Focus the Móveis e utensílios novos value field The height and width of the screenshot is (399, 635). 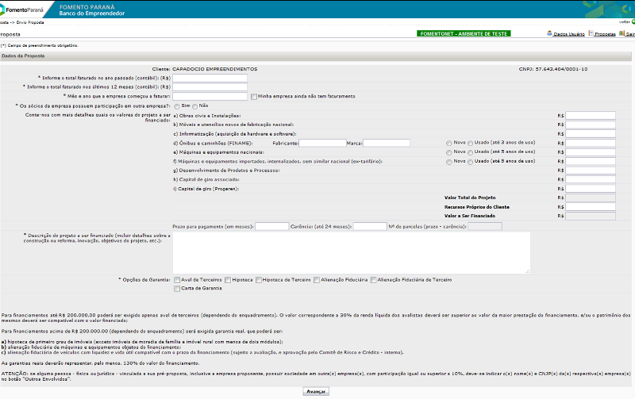click(x=591, y=125)
